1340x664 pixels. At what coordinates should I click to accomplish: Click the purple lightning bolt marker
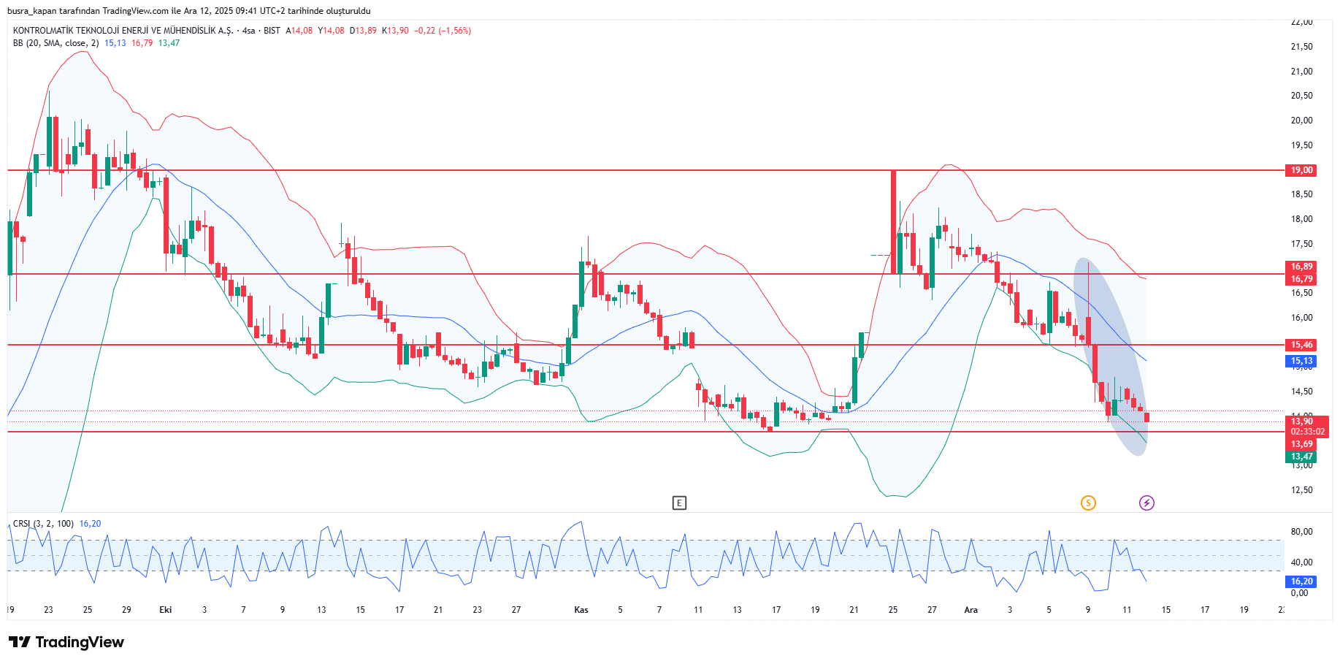click(x=1146, y=503)
